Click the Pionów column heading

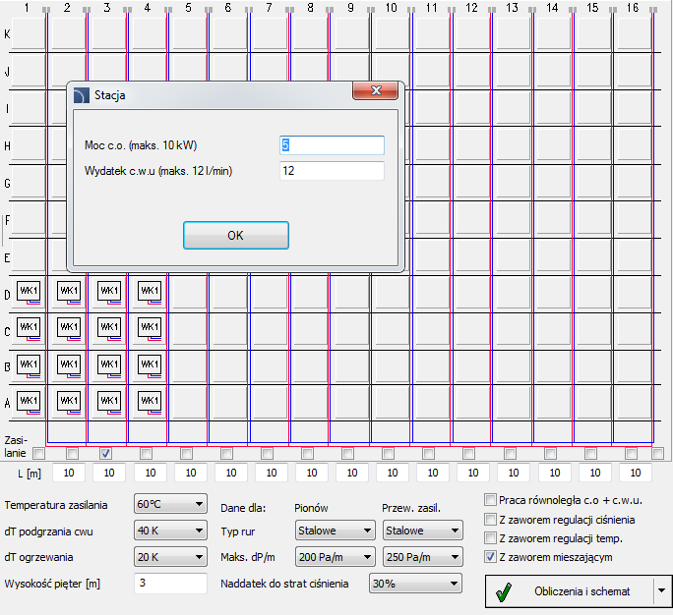tap(311, 508)
